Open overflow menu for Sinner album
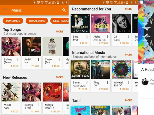The width and height of the screenshot is (154, 115). coord(87,83)
